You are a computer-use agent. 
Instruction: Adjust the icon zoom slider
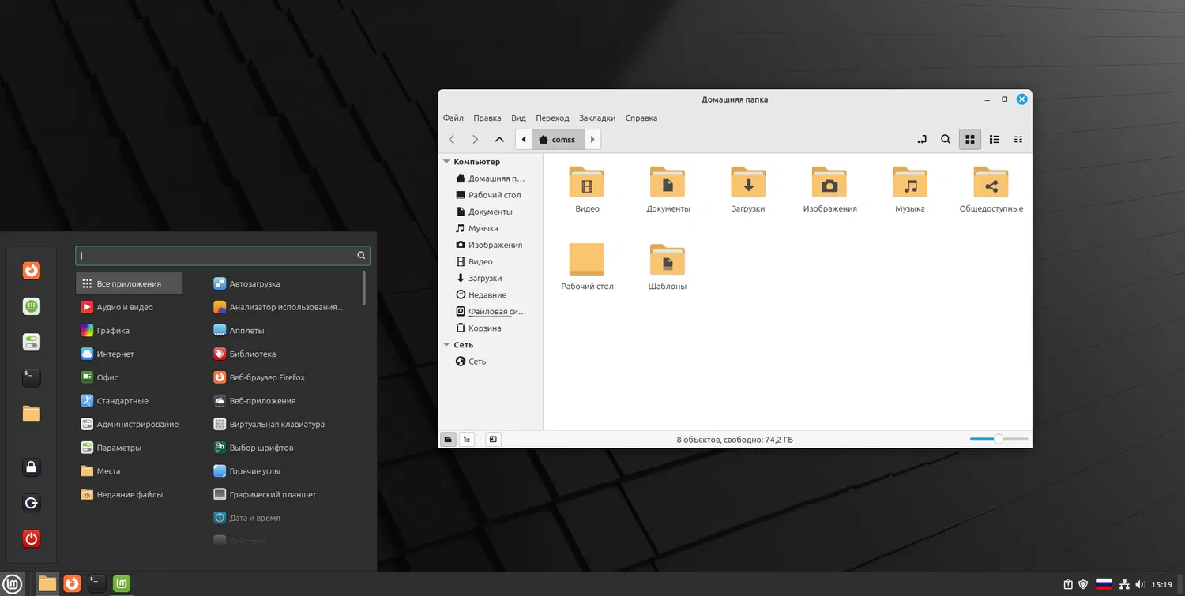point(999,439)
